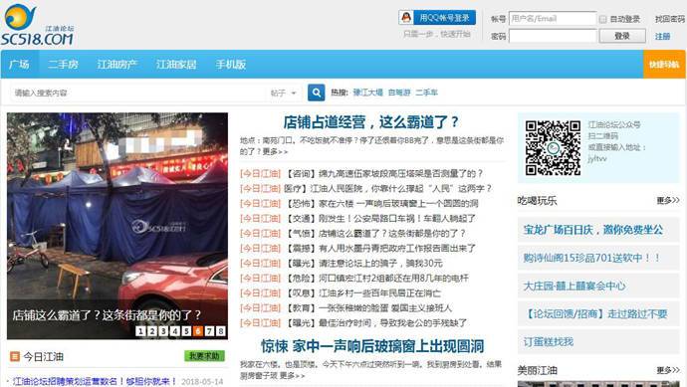This screenshot has height=387, width=687.
Task: Select slideshow page 3
Action: coord(163,331)
